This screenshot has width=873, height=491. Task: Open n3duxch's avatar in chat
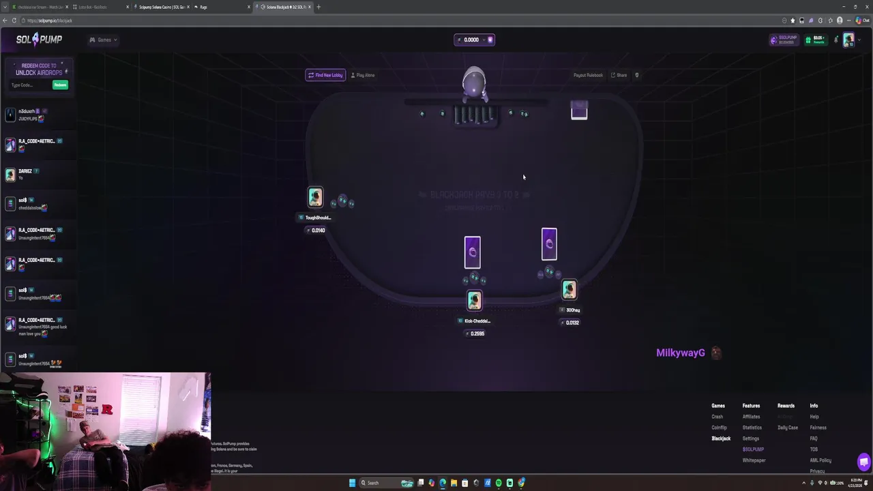(10, 115)
